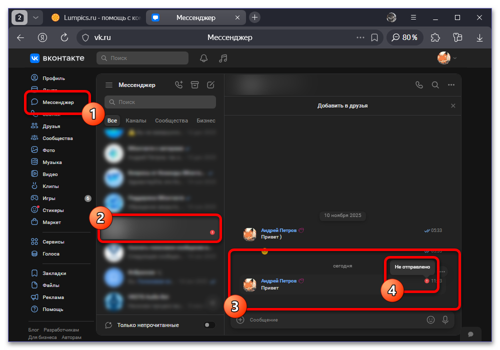Open Video section

click(x=44, y=174)
